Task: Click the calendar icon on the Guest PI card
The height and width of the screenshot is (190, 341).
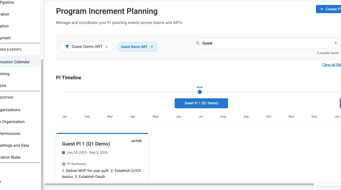Action: tap(63, 152)
